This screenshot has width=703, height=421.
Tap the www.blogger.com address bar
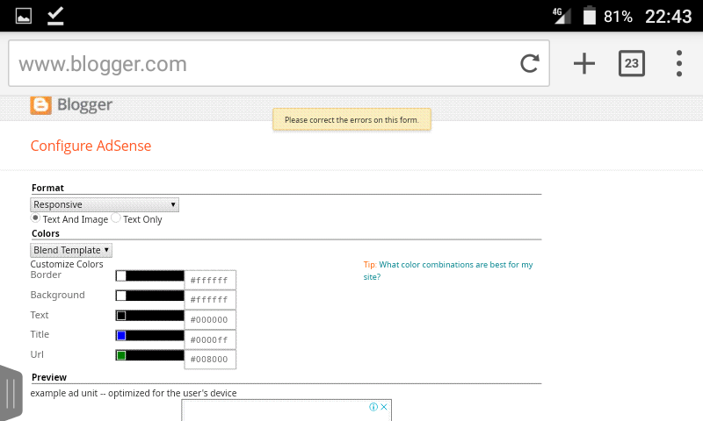tap(279, 63)
